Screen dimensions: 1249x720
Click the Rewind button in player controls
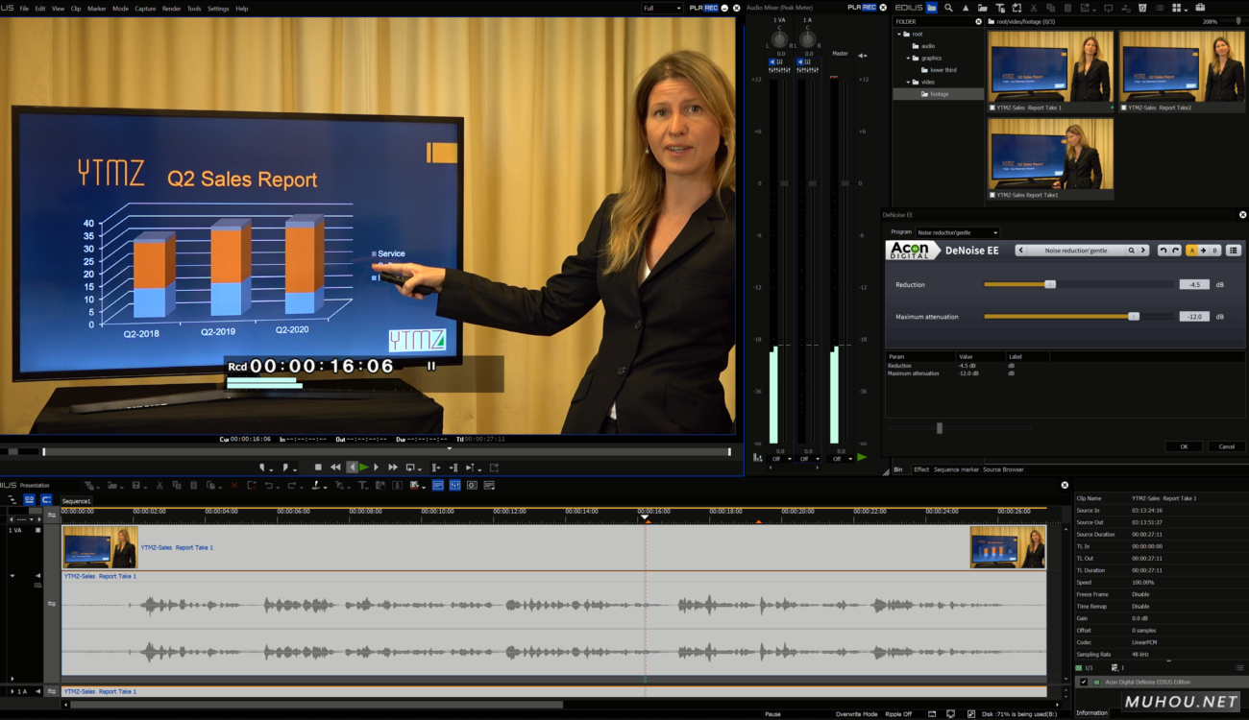335,468
